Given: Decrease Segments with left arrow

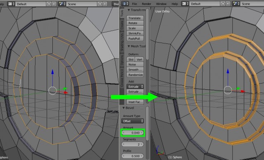Looking at the screenshot, I should click(124, 144).
